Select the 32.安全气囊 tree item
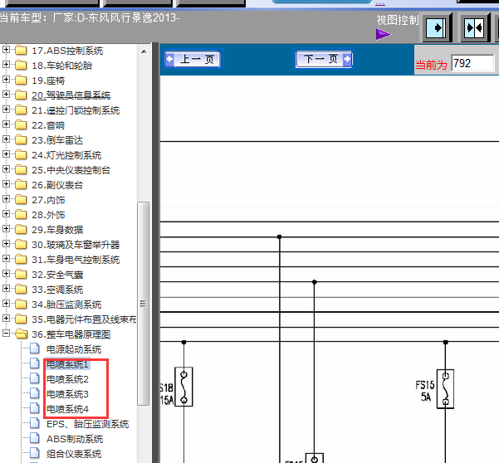 click(x=57, y=275)
